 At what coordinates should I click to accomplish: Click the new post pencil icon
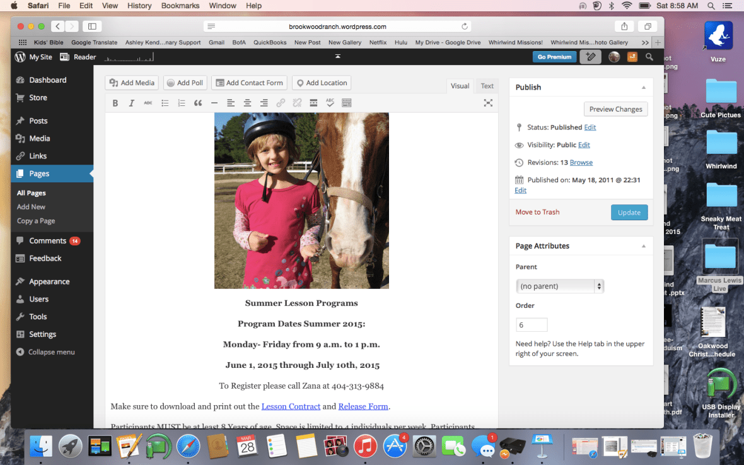pos(590,57)
